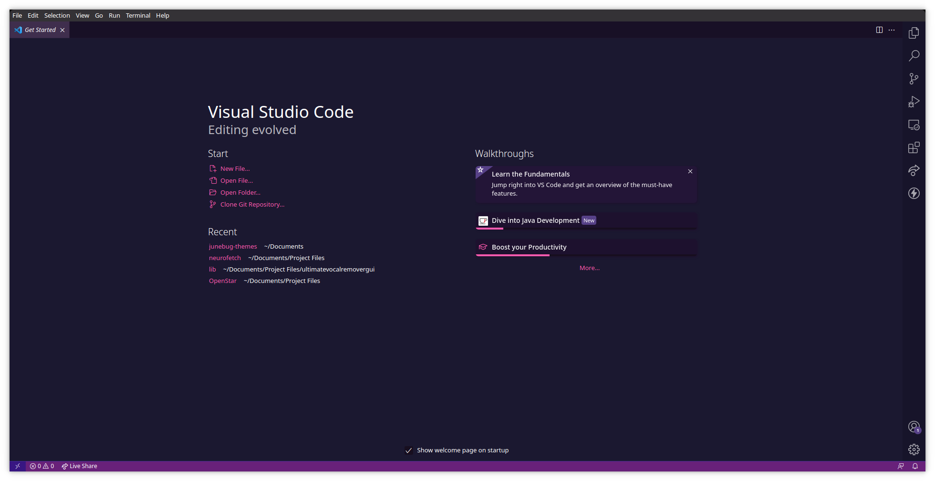
Task: Click the New File icon
Action: [213, 168]
